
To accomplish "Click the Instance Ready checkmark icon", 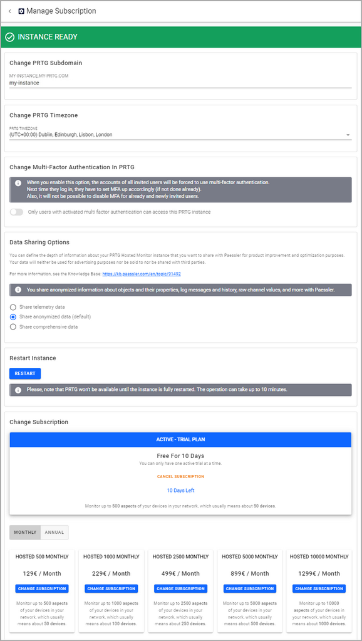I will [10, 37].
